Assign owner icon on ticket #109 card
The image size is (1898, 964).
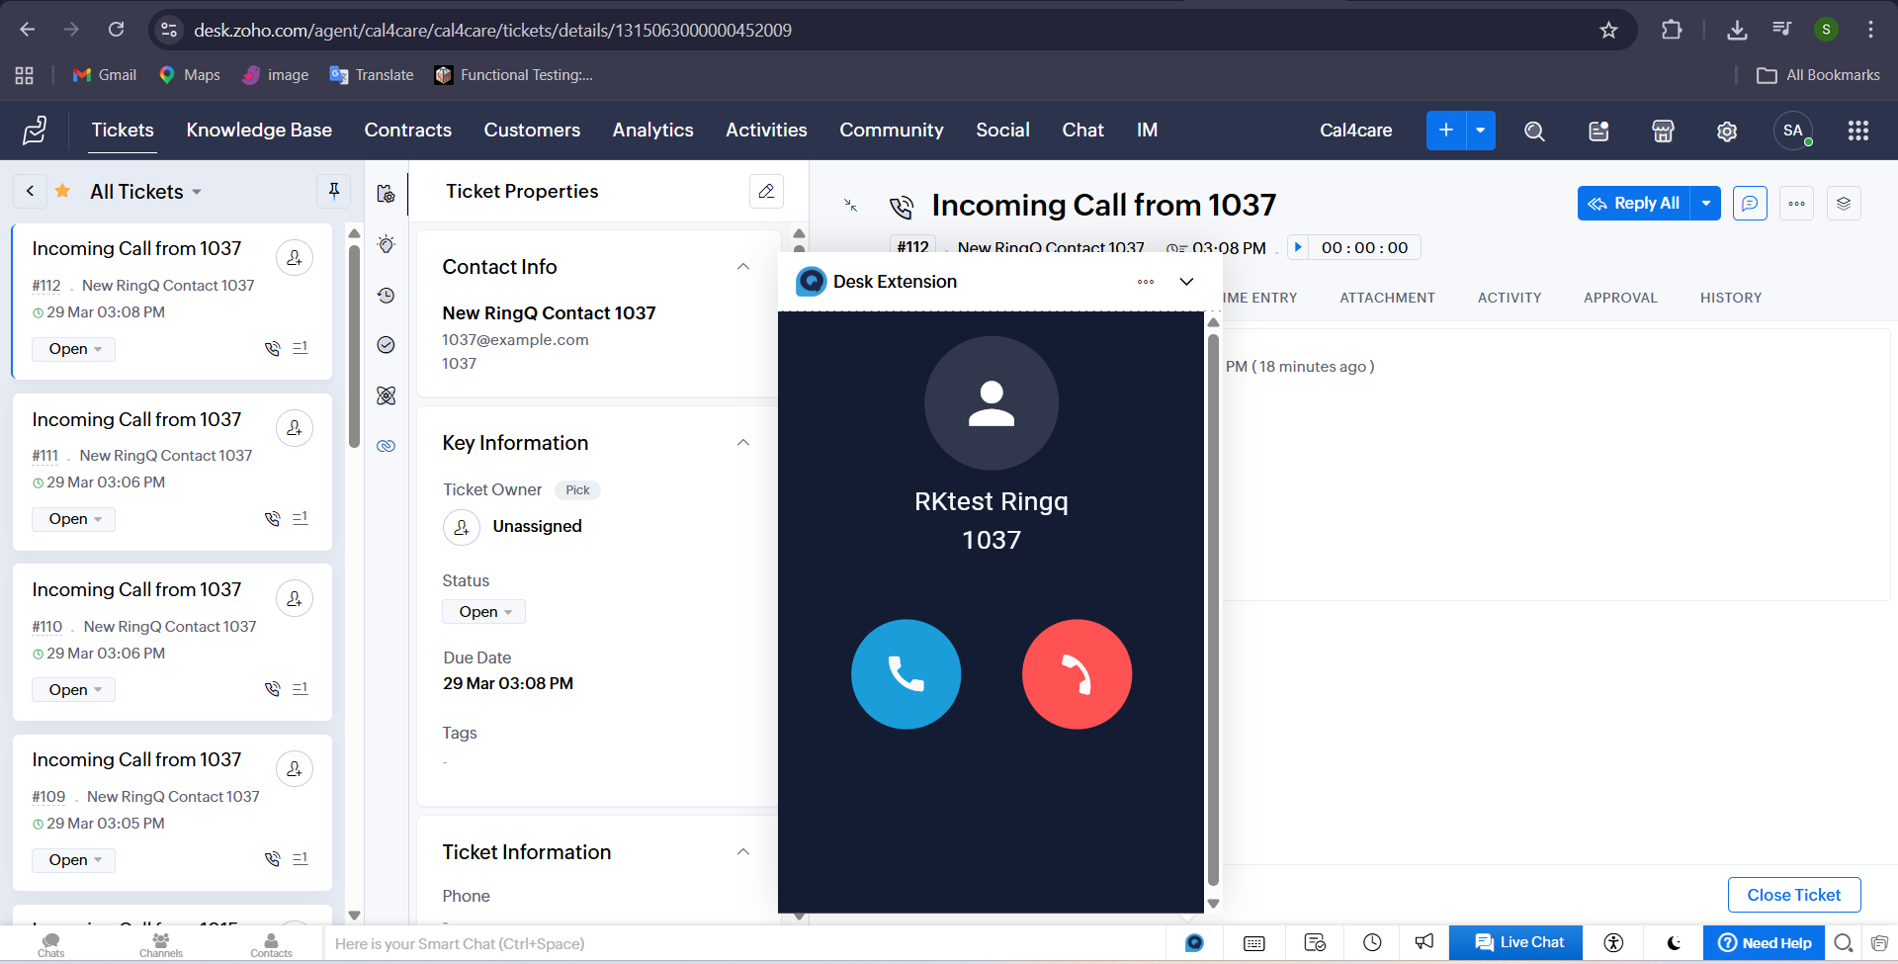(295, 768)
